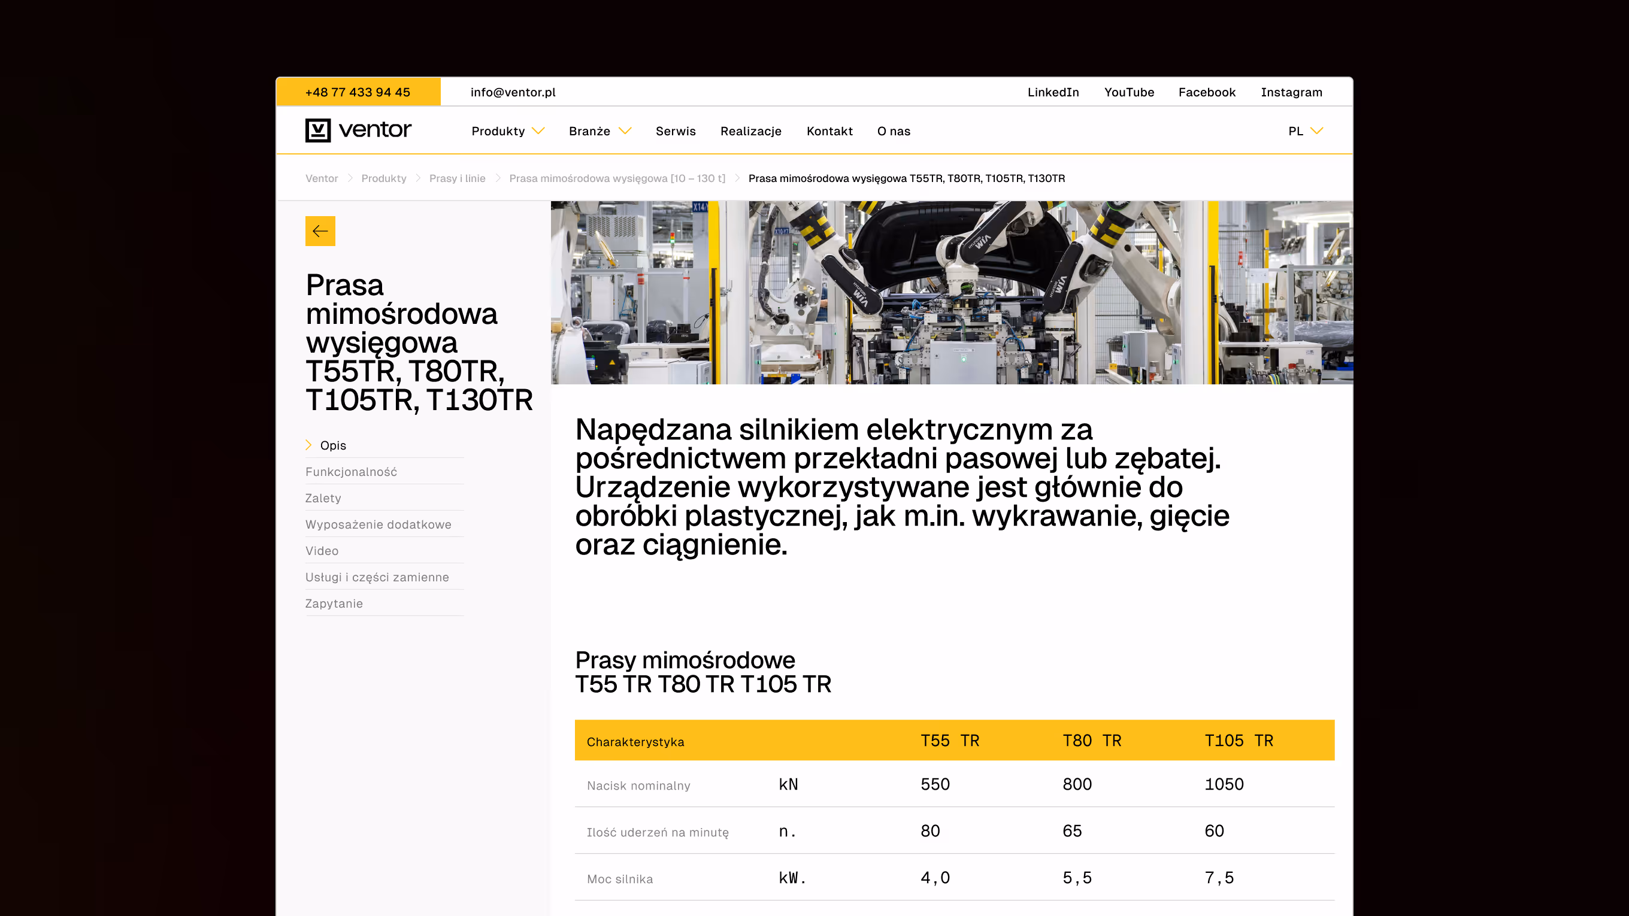Select Wyposażenie dodatkowe in the sidebar

378,524
